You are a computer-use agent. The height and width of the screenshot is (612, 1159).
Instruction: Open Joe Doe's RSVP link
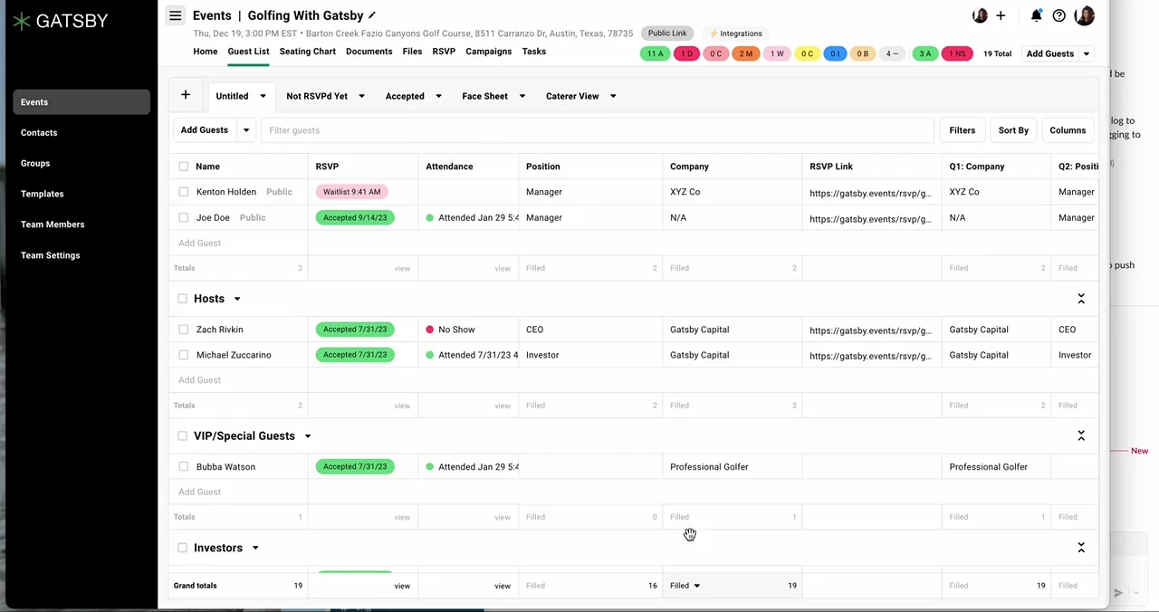click(870, 218)
